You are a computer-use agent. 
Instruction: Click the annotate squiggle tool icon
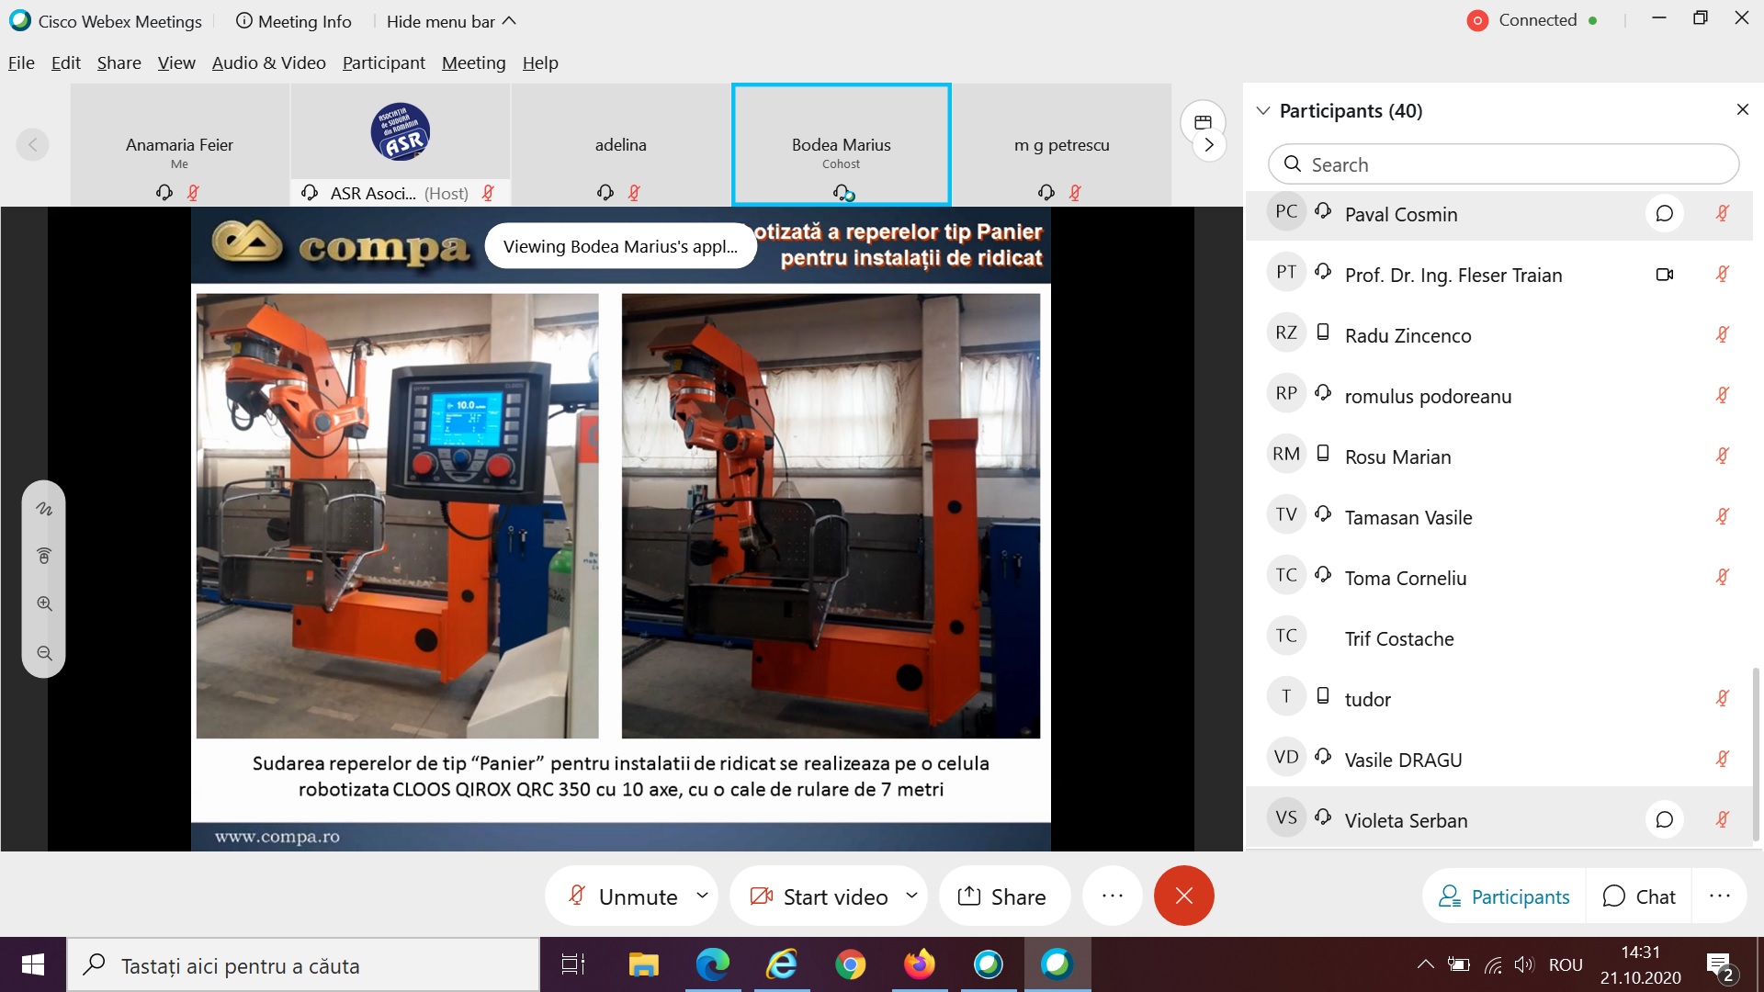(44, 509)
